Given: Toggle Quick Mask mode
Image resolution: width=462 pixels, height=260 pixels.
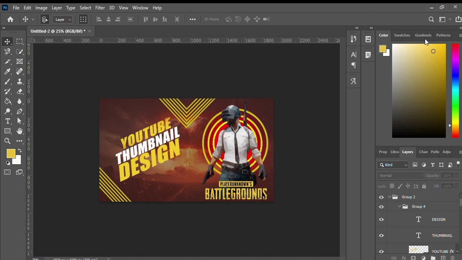Looking at the screenshot, I should (x=7, y=172).
